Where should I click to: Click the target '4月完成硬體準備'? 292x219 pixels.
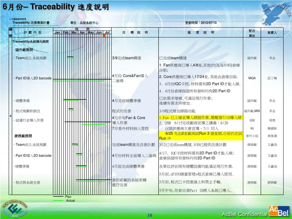(x=126, y=101)
